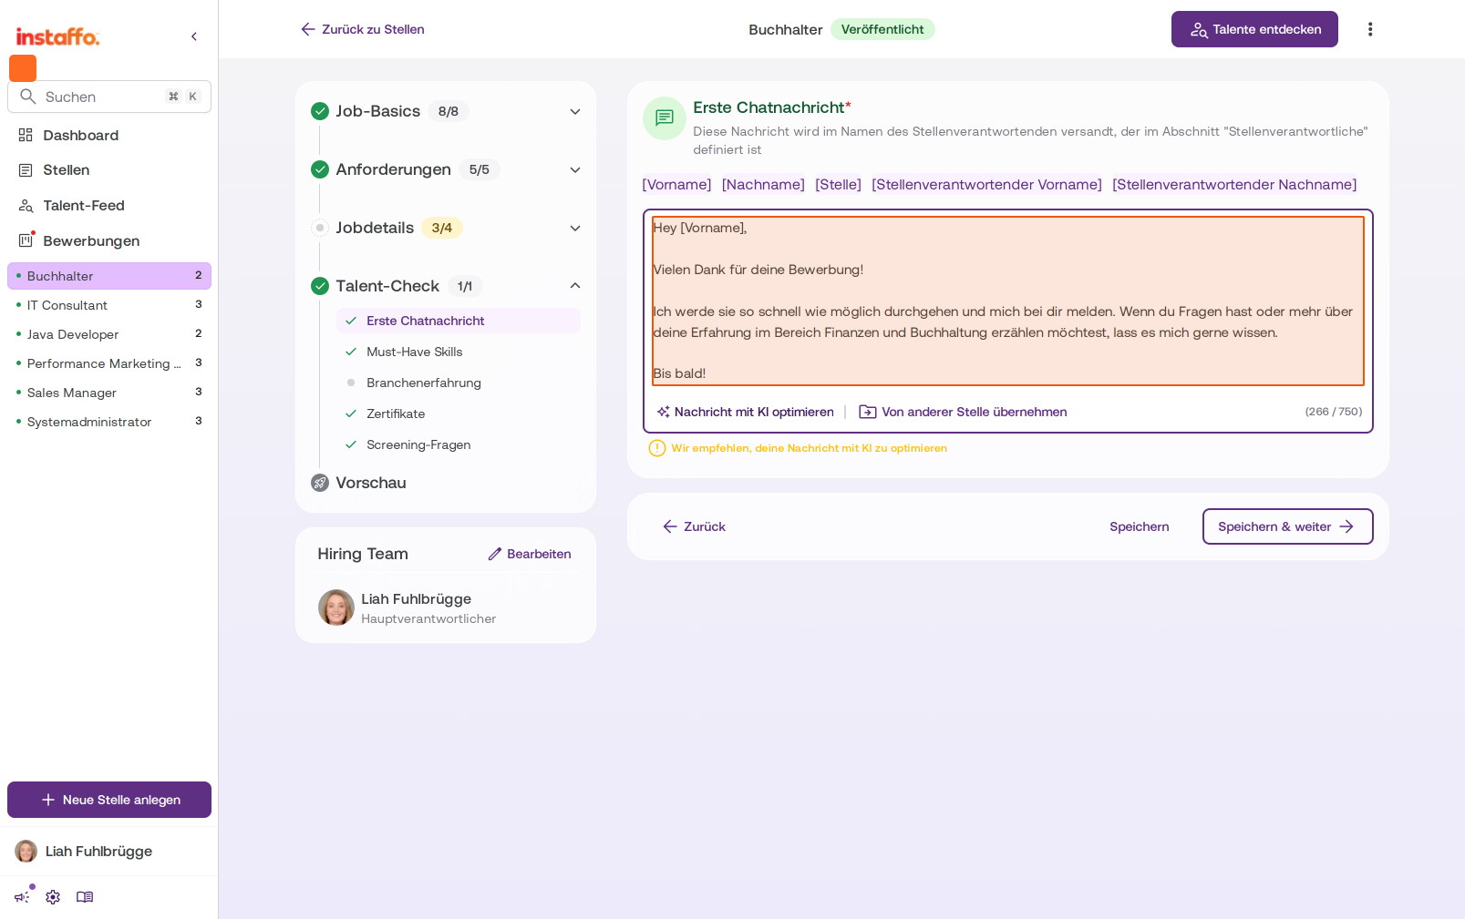
Task: Click Talente entdecken button
Action: tap(1254, 29)
